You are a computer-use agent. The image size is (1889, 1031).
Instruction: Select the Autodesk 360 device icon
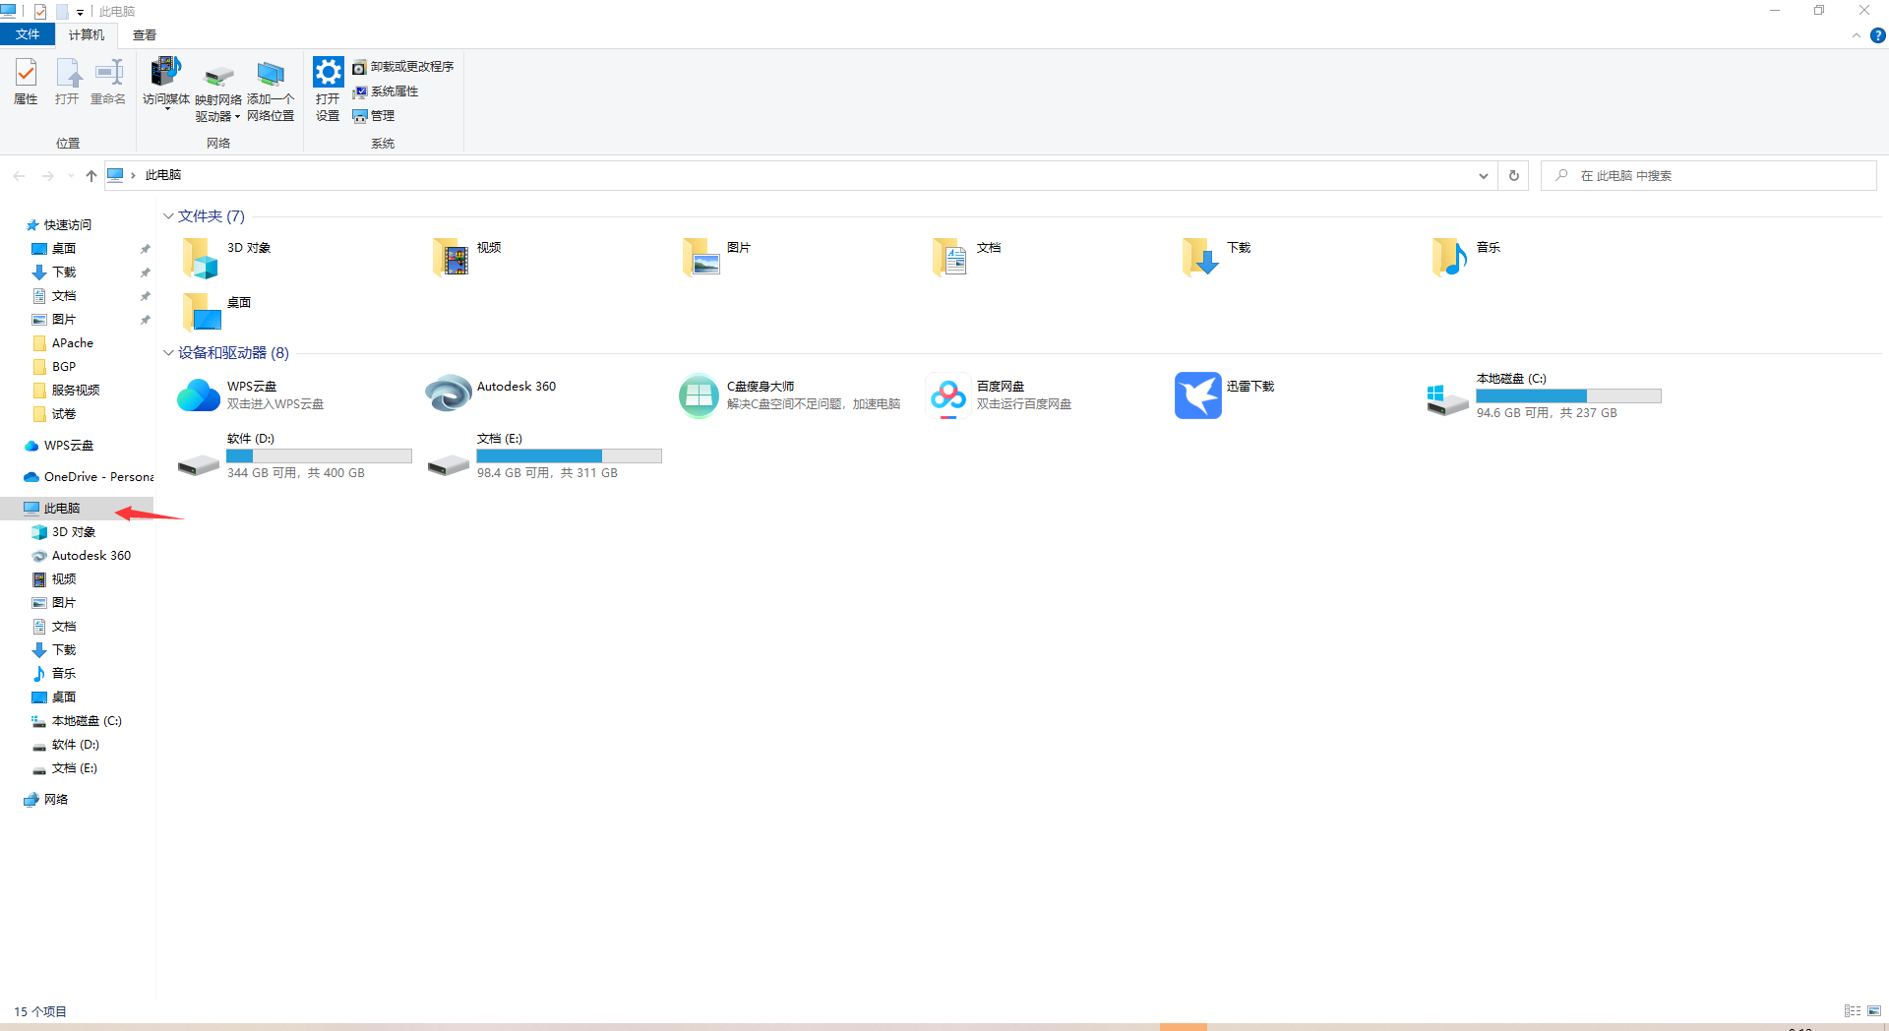point(449,395)
